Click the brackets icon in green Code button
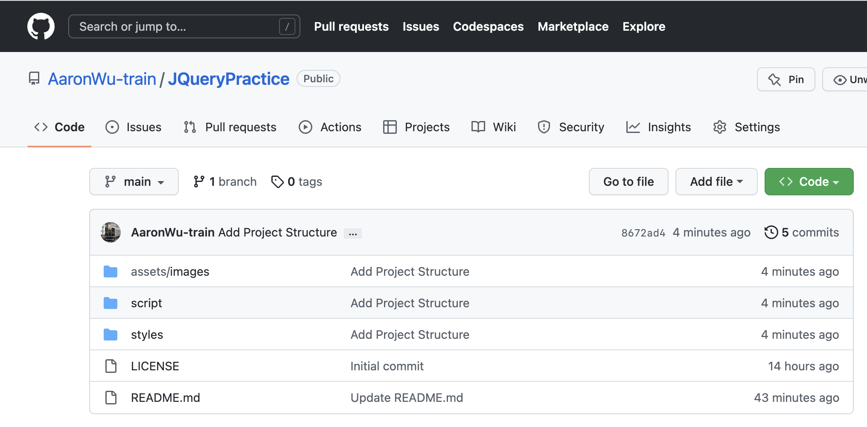Screen dimensions: 867x427 click(x=786, y=182)
